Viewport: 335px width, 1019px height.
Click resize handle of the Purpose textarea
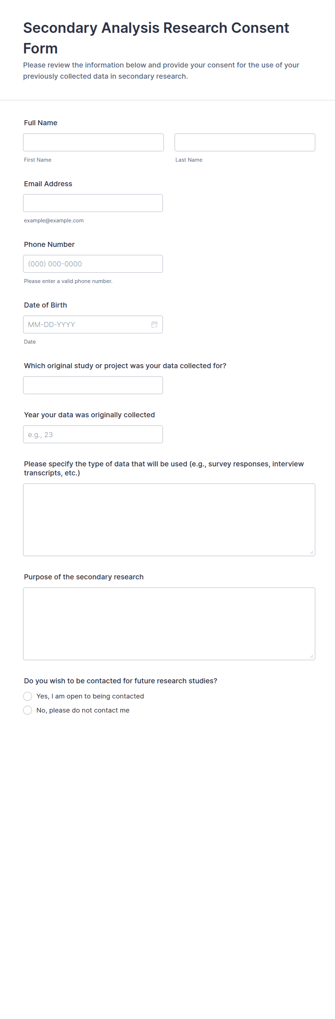click(x=311, y=656)
